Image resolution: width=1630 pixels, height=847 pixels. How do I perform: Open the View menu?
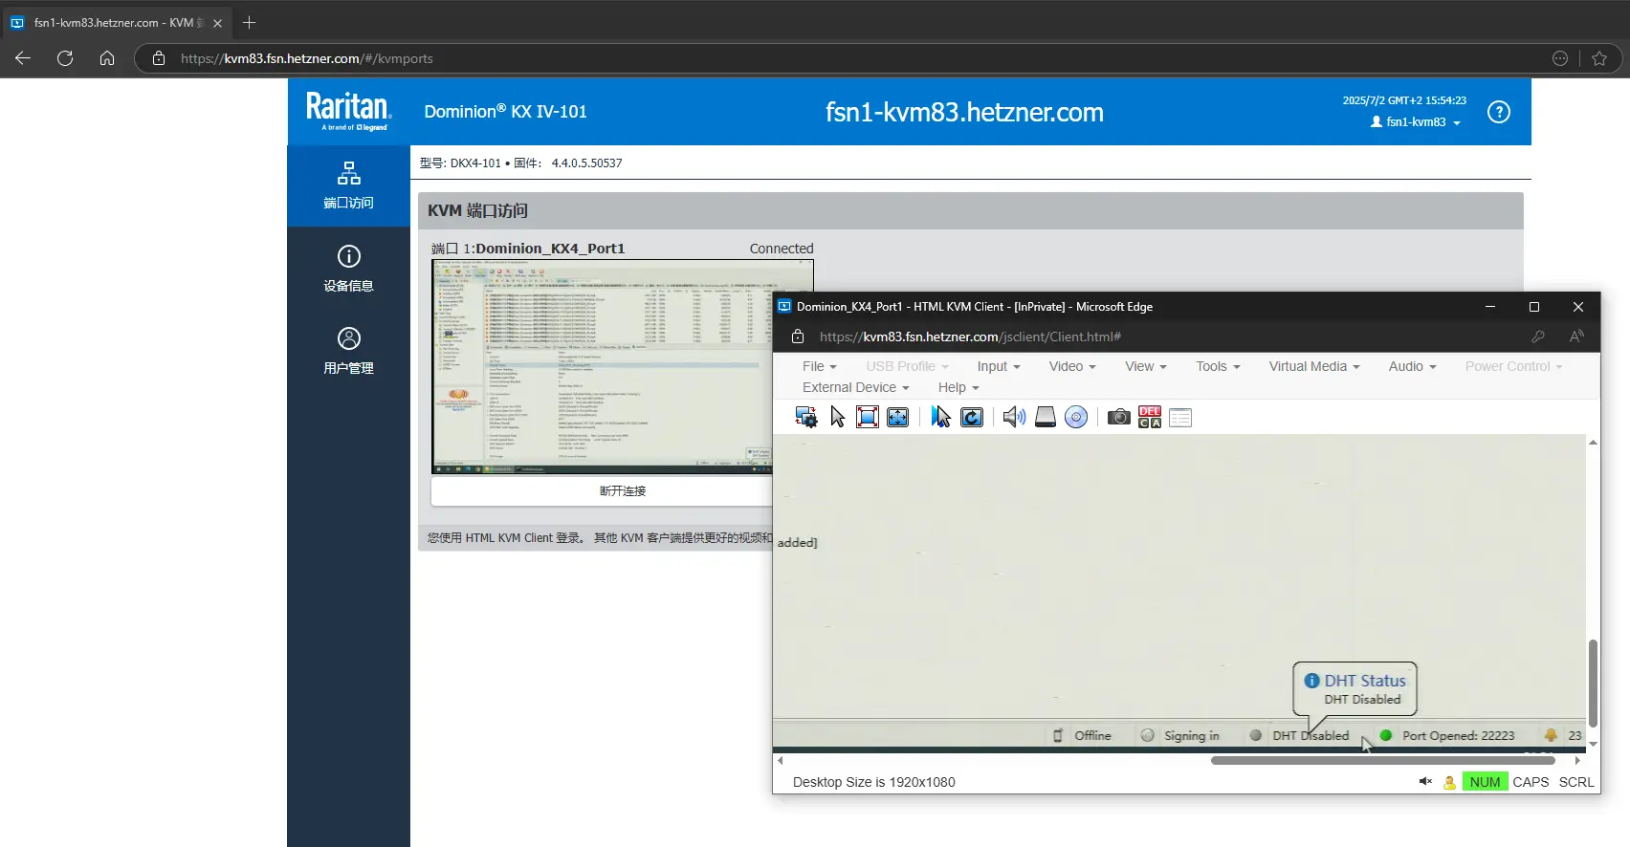1146,366
